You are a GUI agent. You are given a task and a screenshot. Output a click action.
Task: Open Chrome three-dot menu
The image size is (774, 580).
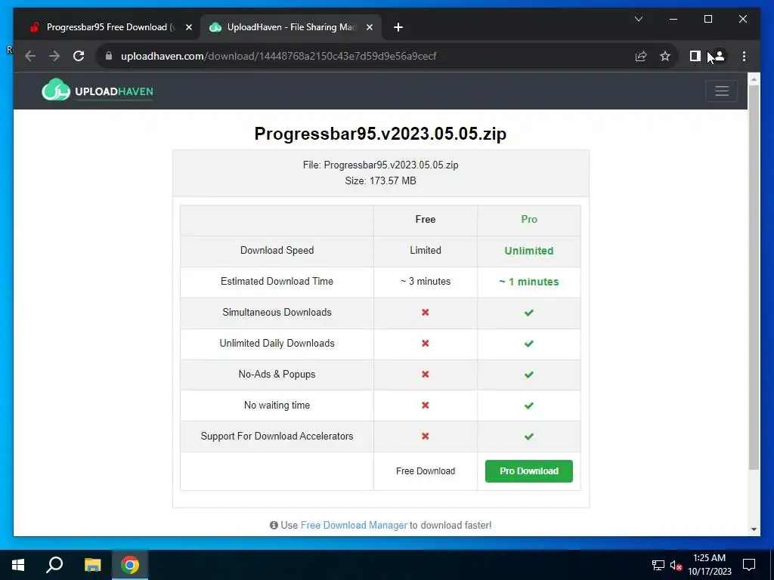[744, 56]
